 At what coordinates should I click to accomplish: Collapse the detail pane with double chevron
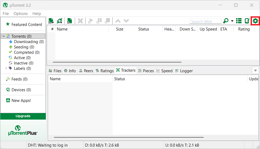click(x=255, y=70)
